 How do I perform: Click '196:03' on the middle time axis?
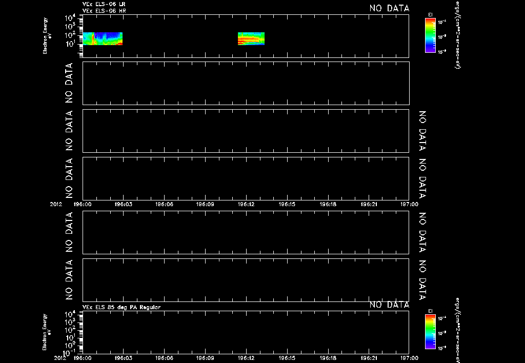click(x=123, y=204)
